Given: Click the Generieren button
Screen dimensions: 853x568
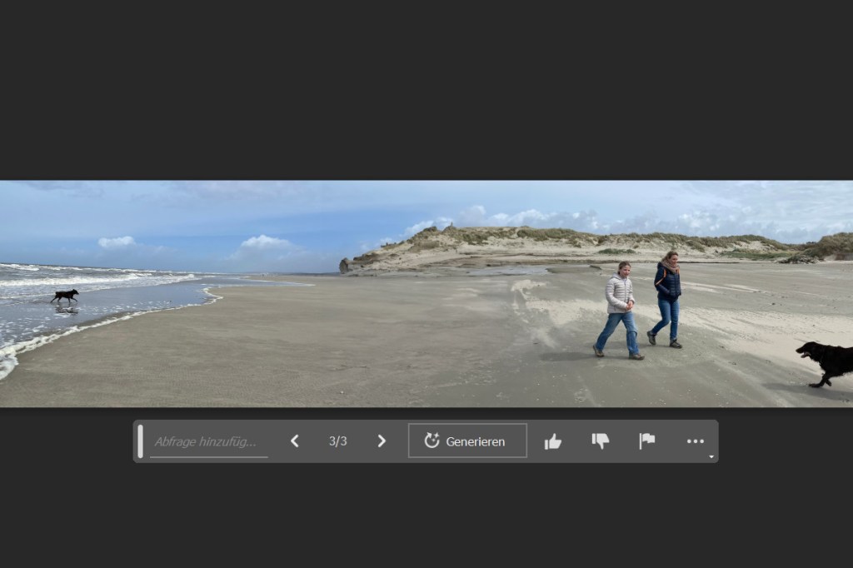Looking at the screenshot, I should 467,441.
